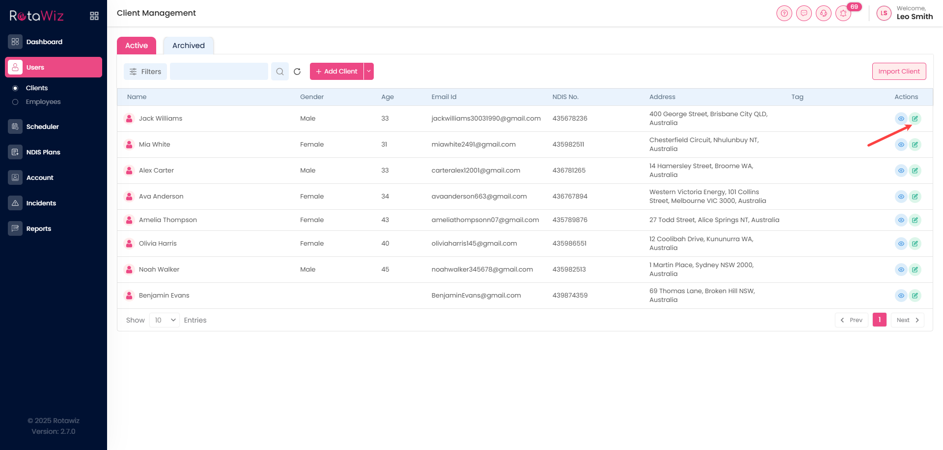The image size is (943, 450).
Task: View Mia White details eye icon
Action: click(x=901, y=145)
